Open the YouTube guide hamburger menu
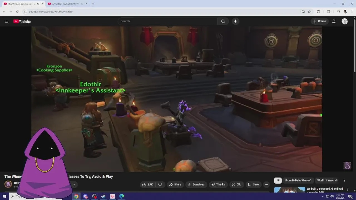This screenshot has height=200, width=356. coord(7,21)
